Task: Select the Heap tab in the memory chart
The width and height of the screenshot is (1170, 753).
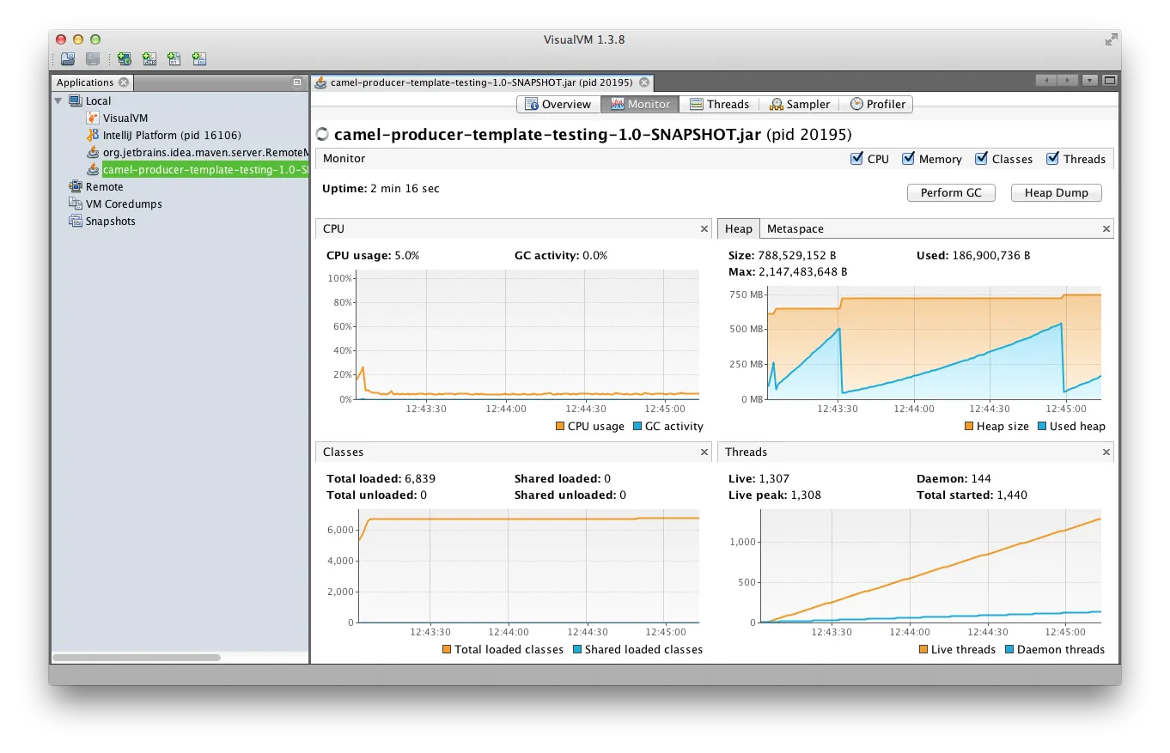Action: click(739, 229)
